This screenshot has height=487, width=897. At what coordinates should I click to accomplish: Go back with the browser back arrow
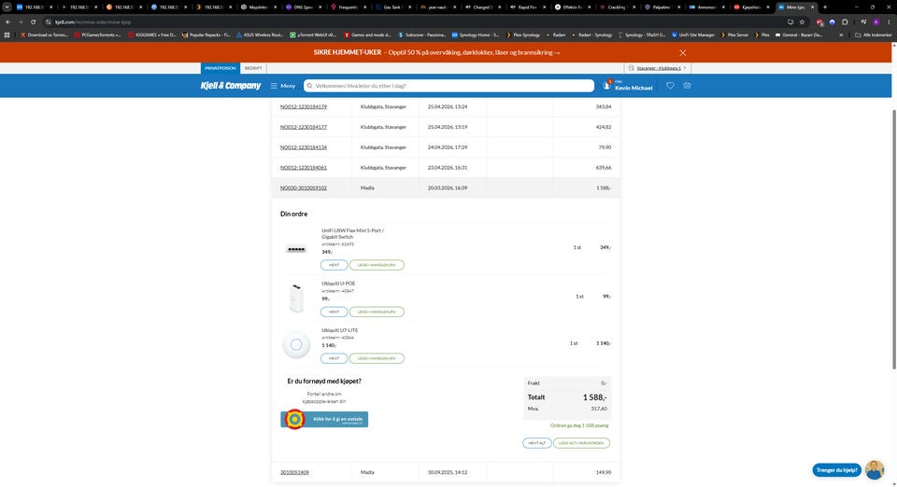pyautogui.click(x=8, y=21)
